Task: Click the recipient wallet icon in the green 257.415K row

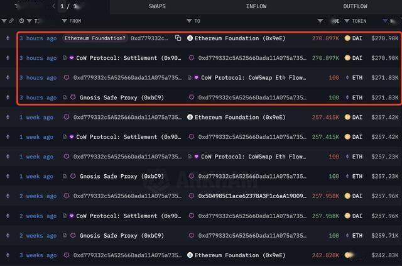Action: [191, 137]
